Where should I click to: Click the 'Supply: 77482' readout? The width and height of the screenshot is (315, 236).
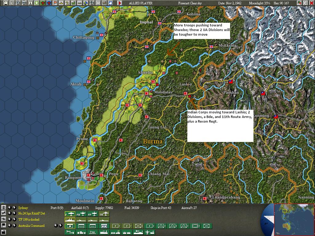coord(104,208)
